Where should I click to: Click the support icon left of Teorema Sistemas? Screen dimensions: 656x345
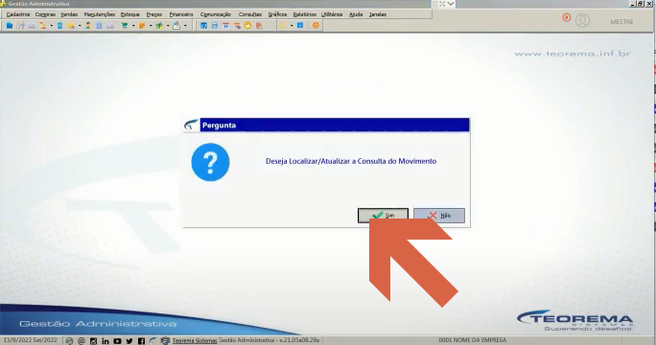pos(166,341)
